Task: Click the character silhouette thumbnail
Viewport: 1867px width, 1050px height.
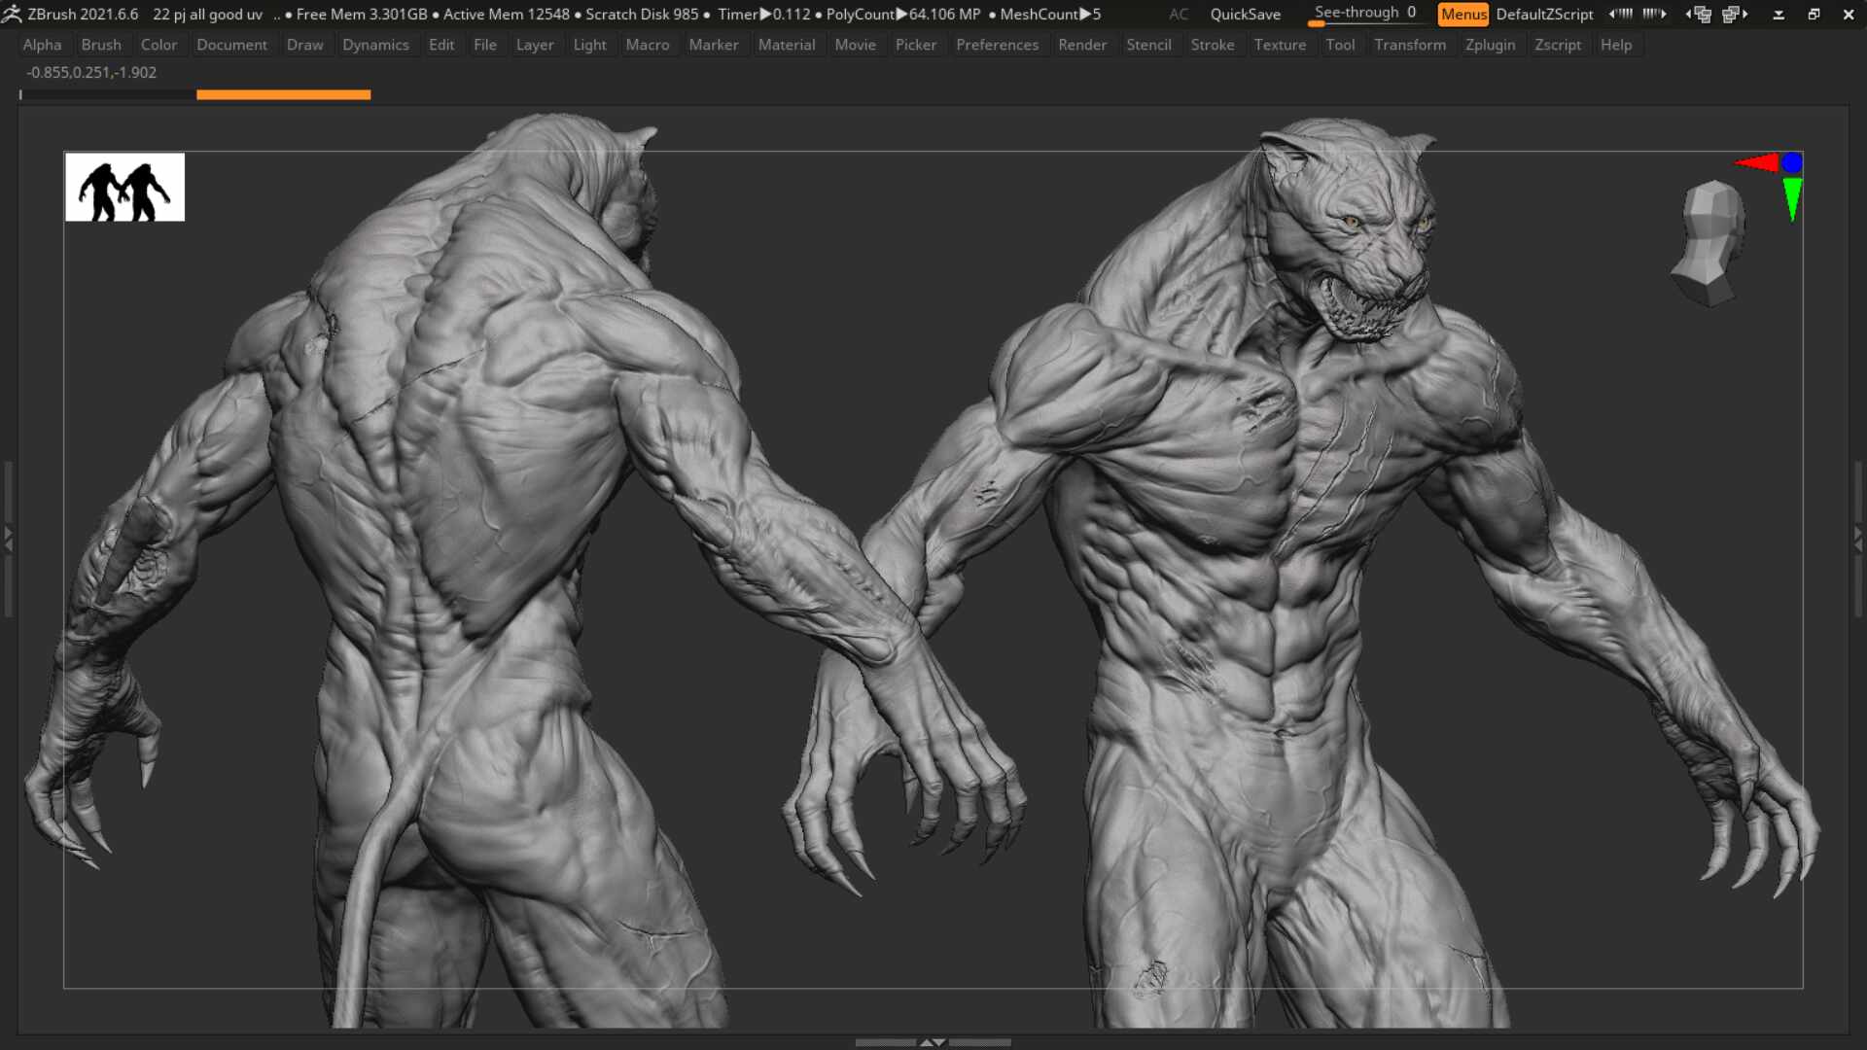Action: tap(124, 187)
